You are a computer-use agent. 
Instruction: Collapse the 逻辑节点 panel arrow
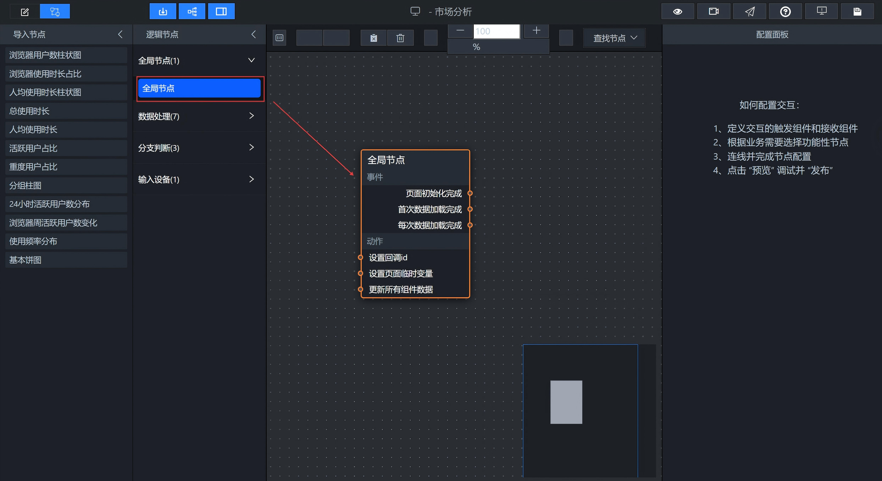254,34
